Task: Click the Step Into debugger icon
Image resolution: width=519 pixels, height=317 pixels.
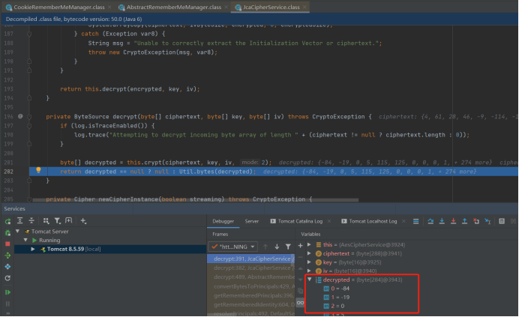Action: (x=442, y=221)
